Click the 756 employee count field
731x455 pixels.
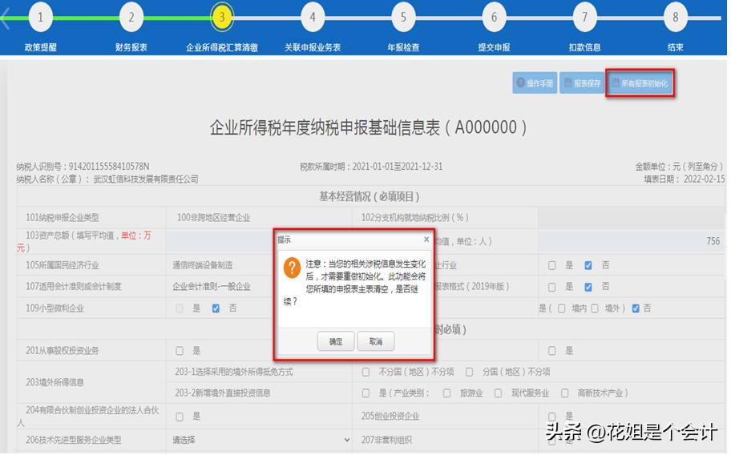632,241
